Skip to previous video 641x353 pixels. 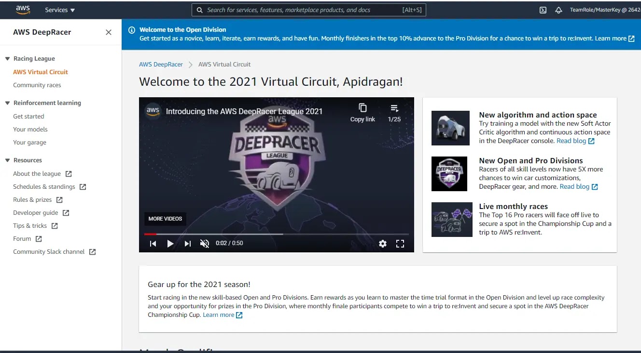(153, 244)
